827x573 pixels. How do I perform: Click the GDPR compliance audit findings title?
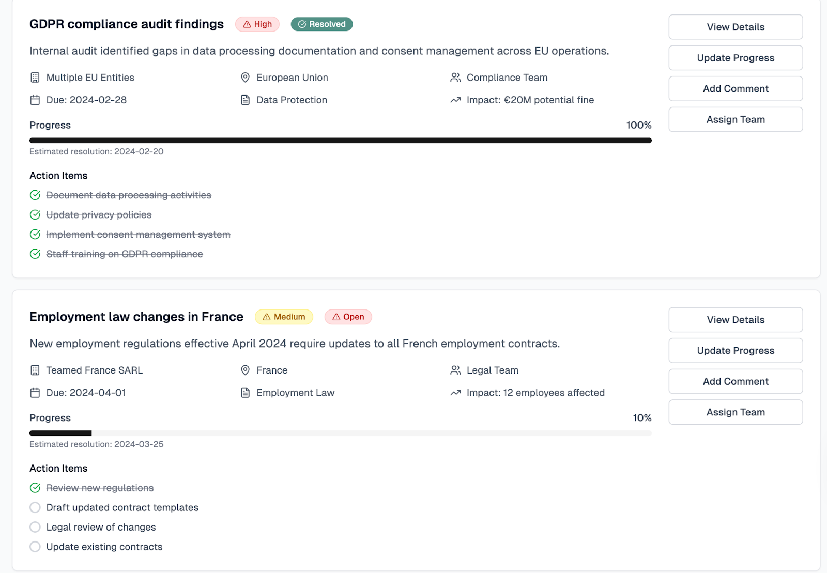126,24
